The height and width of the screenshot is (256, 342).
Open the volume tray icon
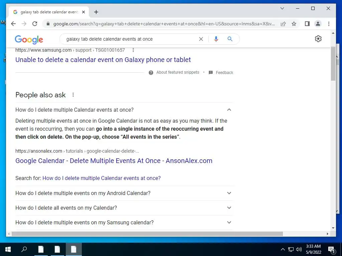coord(299,249)
